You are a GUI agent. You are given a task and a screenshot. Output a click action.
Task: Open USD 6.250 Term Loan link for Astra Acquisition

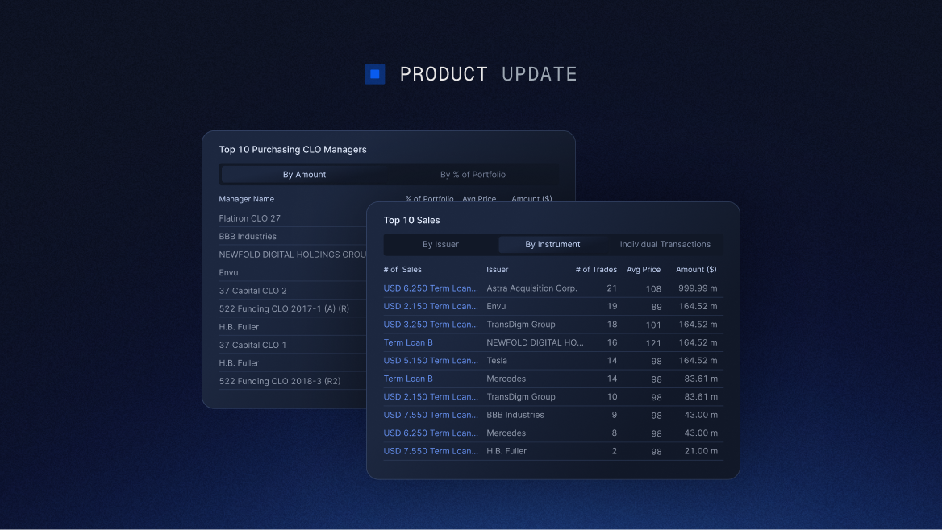click(x=431, y=288)
